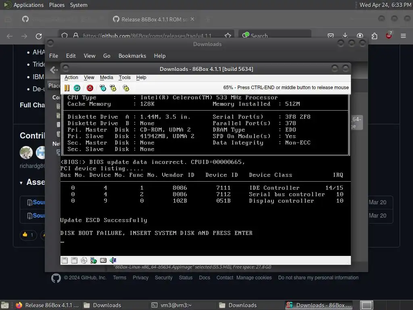Click the CD-ROM status bar icon
The height and width of the screenshot is (310, 413).
coord(84,260)
